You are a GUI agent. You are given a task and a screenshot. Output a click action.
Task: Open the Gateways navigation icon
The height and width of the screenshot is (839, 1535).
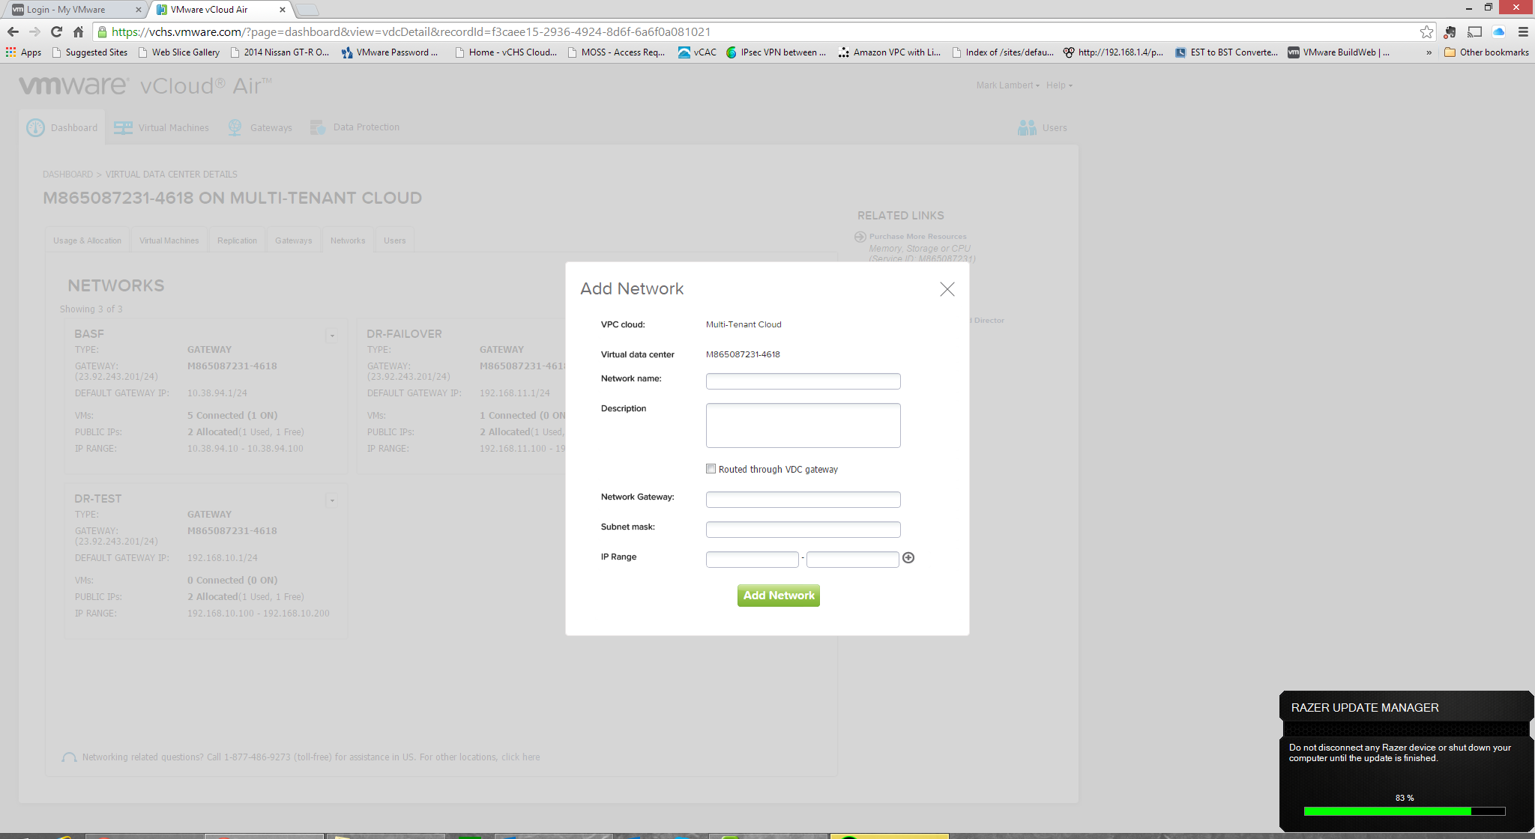pos(235,128)
